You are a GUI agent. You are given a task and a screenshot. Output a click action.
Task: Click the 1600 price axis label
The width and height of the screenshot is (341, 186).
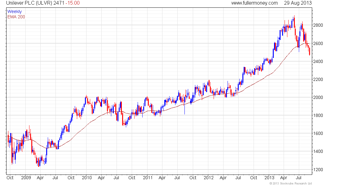click(x=318, y=134)
